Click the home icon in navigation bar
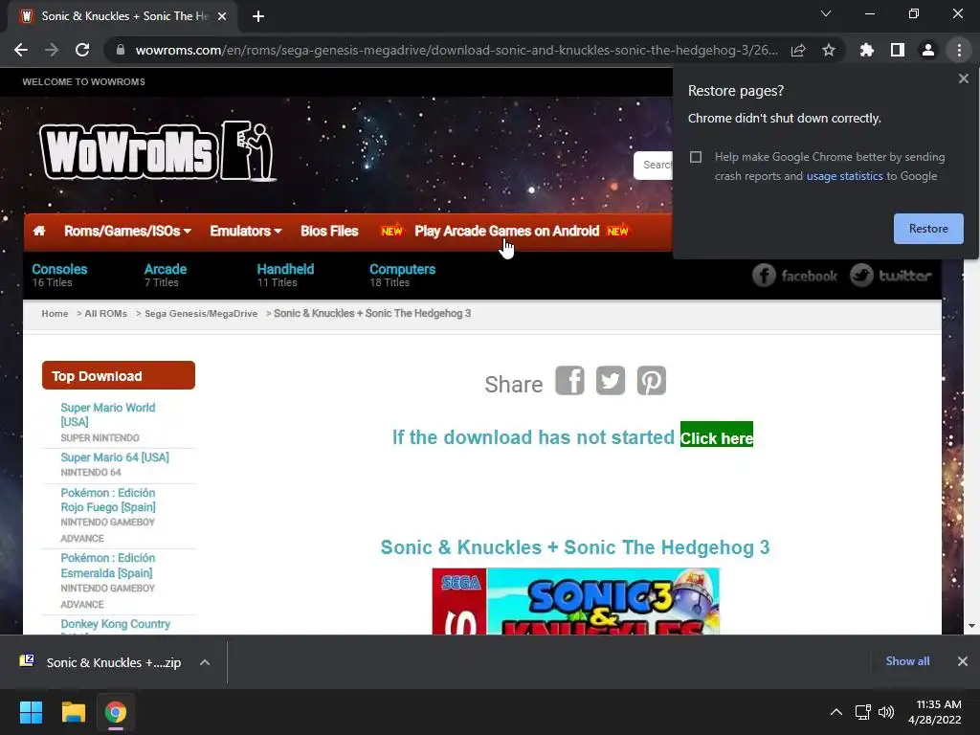 (x=39, y=231)
